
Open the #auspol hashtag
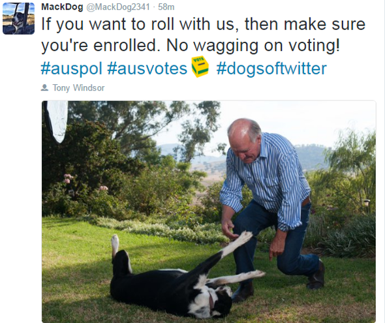[71, 69]
